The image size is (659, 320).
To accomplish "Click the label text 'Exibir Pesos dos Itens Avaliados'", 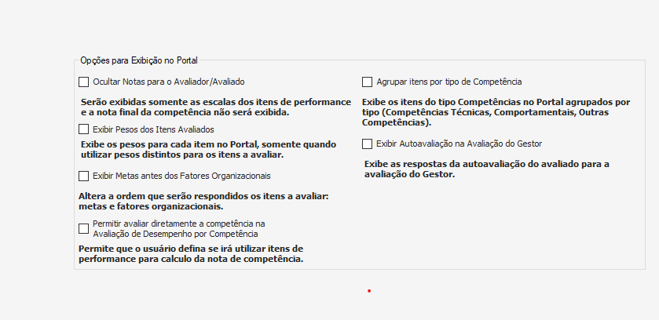I will point(153,129).
